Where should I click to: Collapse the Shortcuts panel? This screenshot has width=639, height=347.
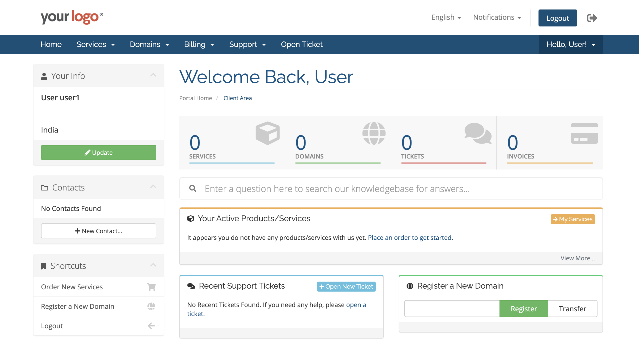click(153, 265)
